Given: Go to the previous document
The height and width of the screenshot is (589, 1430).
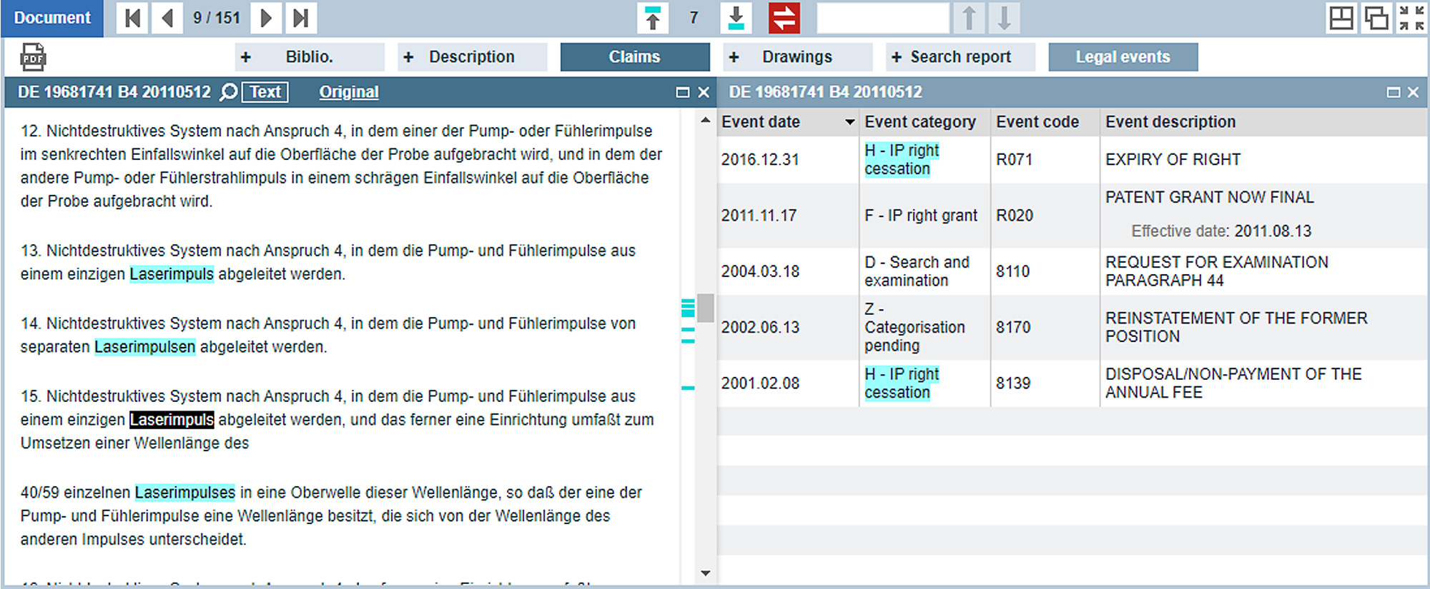Looking at the screenshot, I should [167, 18].
